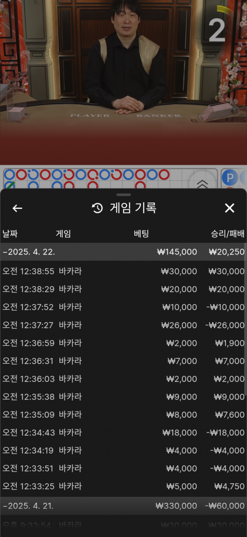
Task: Click the history list scrollbar
Action: point(245,330)
